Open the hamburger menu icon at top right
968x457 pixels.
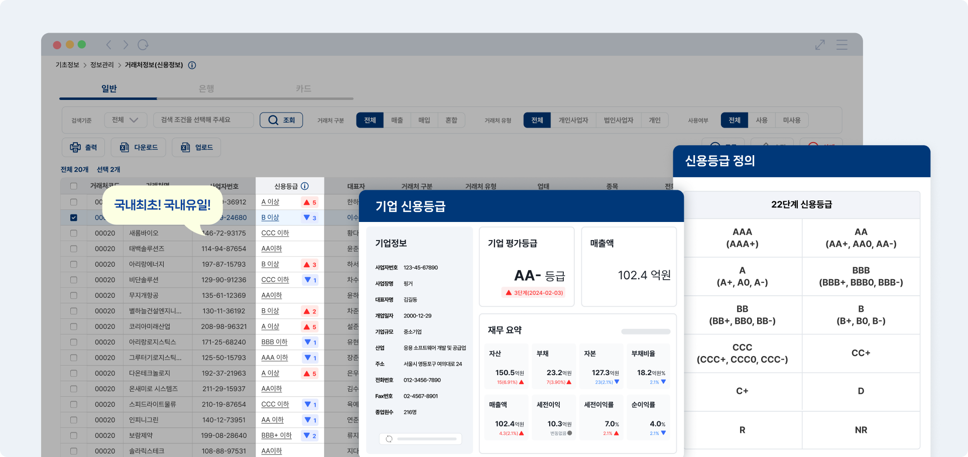(842, 45)
